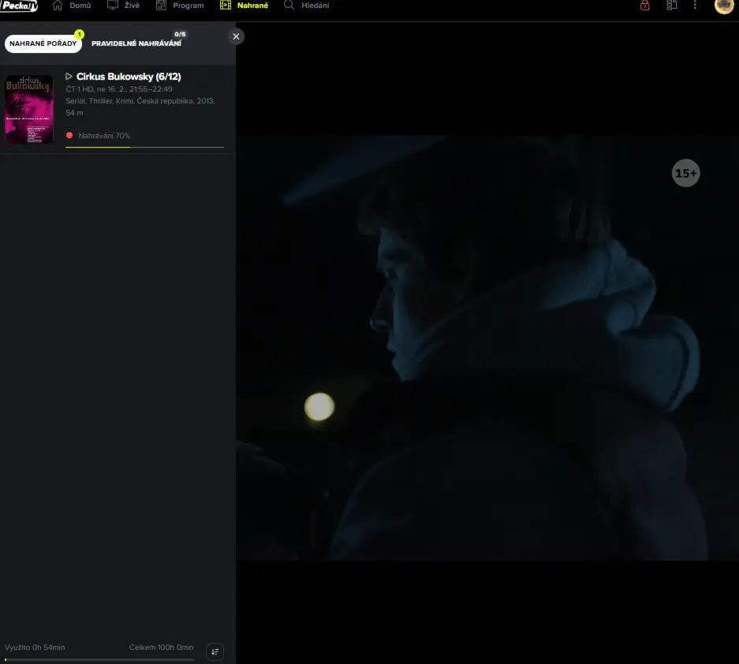Open the user profile avatar
The width and height of the screenshot is (739, 664).
[724, 6]
